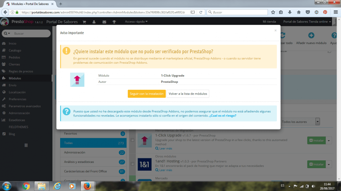Screen dimensions: 341x191
Task: Click the Pinterest icon in toolbar
Action: [x=325, y=12]
